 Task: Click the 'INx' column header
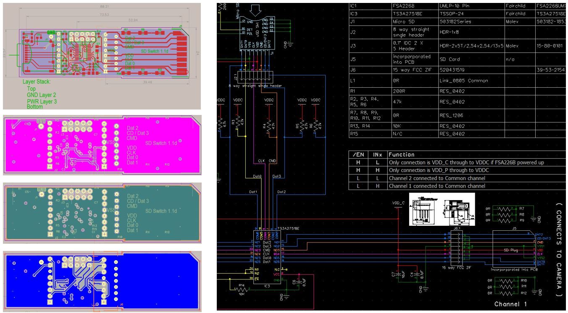[377, 154]
